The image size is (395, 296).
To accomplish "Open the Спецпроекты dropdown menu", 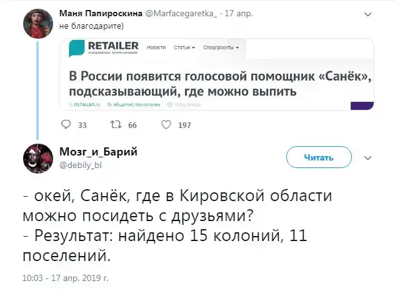I will (222, 47).
